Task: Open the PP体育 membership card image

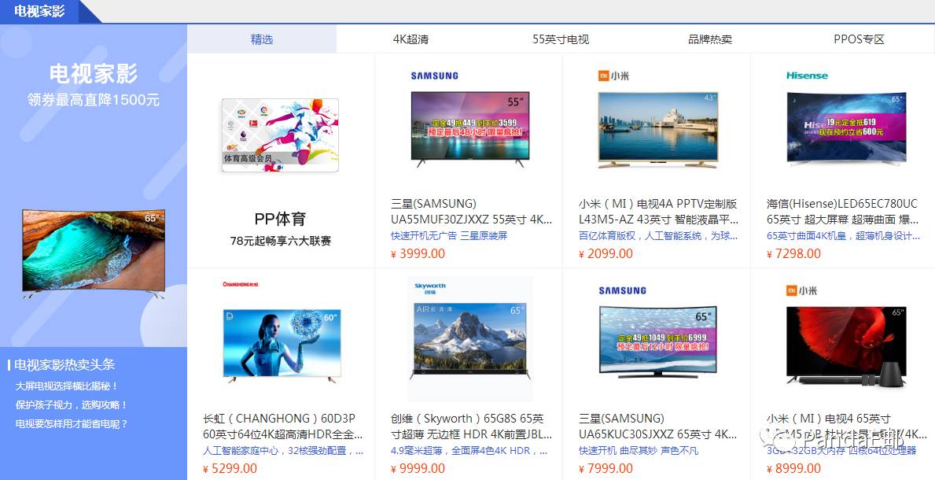Action: 280,135
